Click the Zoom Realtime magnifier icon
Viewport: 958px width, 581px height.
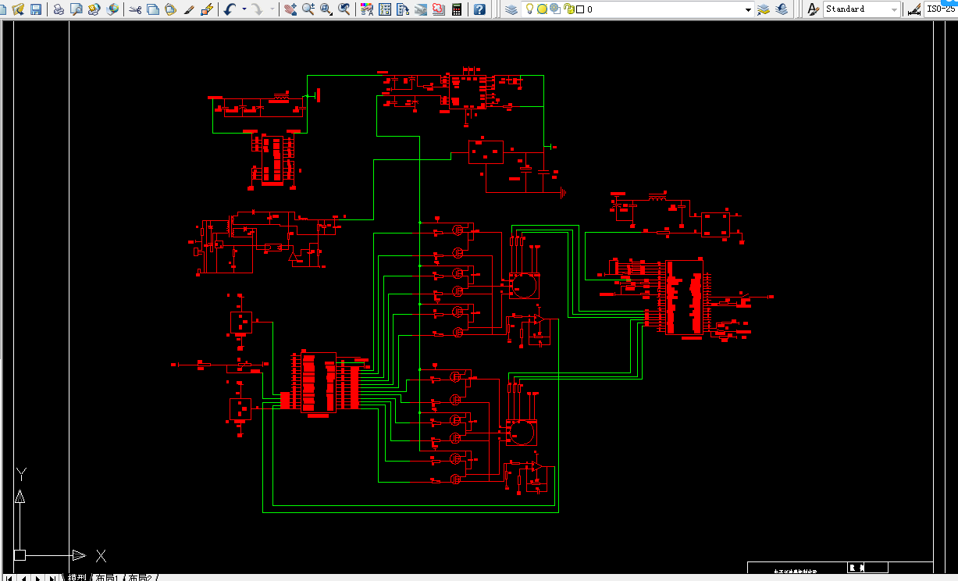pyautogui.click(x=308, y=9)
